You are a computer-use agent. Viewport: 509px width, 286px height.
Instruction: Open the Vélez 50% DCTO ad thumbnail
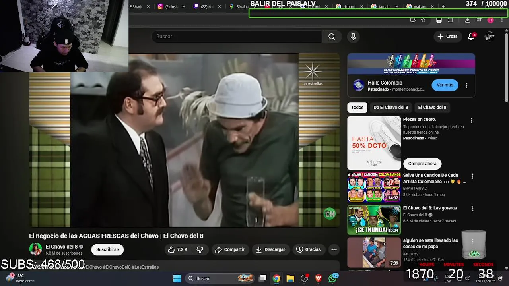374,143
